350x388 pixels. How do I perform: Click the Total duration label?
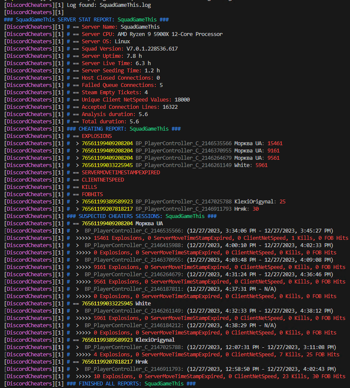coord(104,122)
